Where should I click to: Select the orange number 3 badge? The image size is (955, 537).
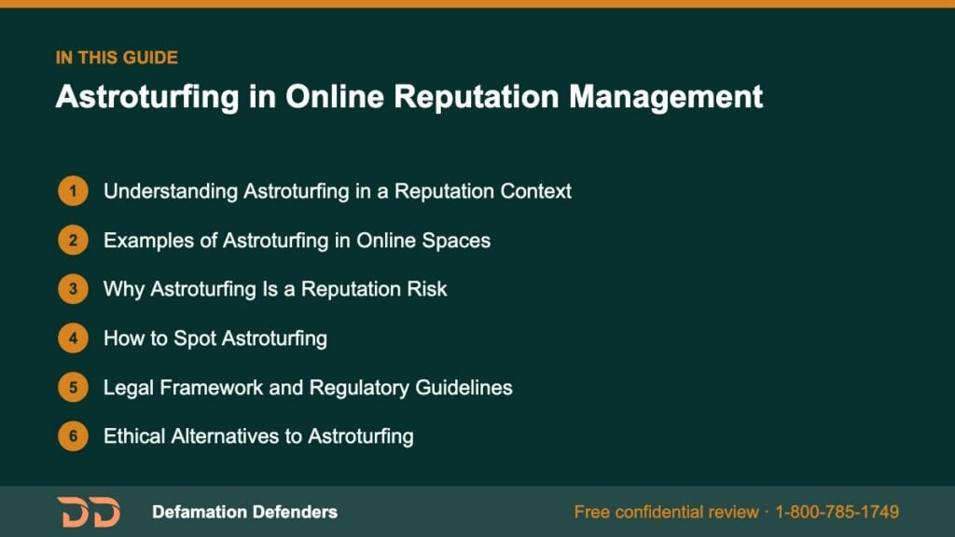(x=73, y=289)
